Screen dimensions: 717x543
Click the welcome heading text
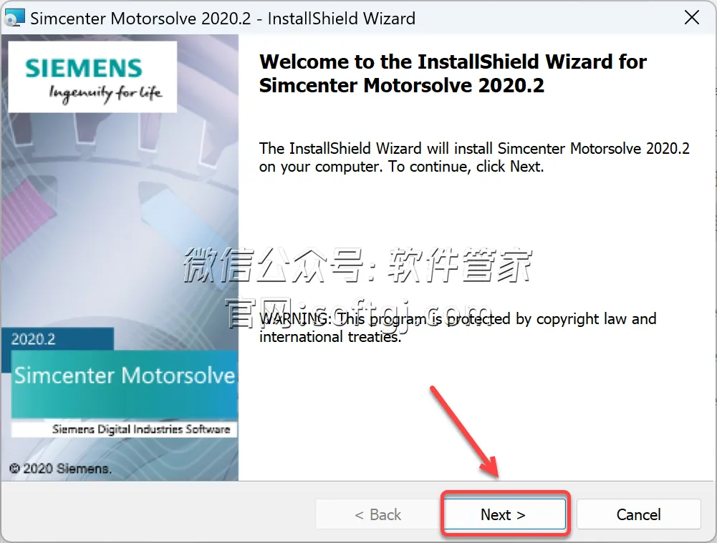pyautogui.click(x=453, y=74)
